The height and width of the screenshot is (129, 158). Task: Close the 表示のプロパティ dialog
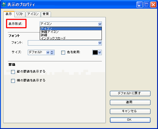[153, 5]
